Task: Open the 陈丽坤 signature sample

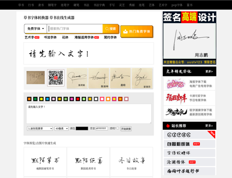Action: 99,78
